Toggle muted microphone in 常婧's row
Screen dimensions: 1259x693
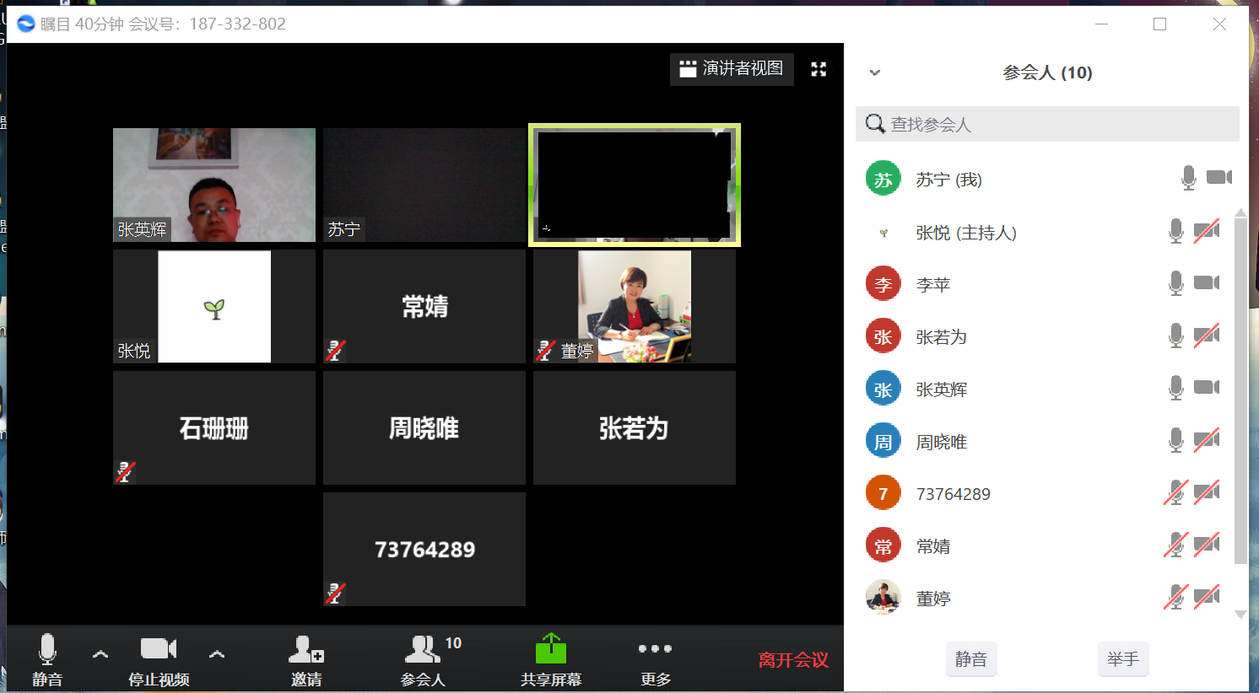(1176, 545)
